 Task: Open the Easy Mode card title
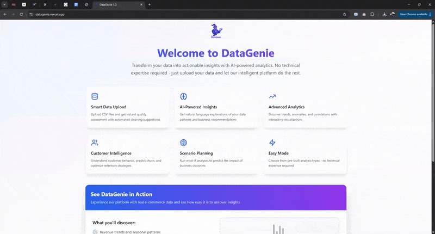pyautogui.click(x=278, y=153)
